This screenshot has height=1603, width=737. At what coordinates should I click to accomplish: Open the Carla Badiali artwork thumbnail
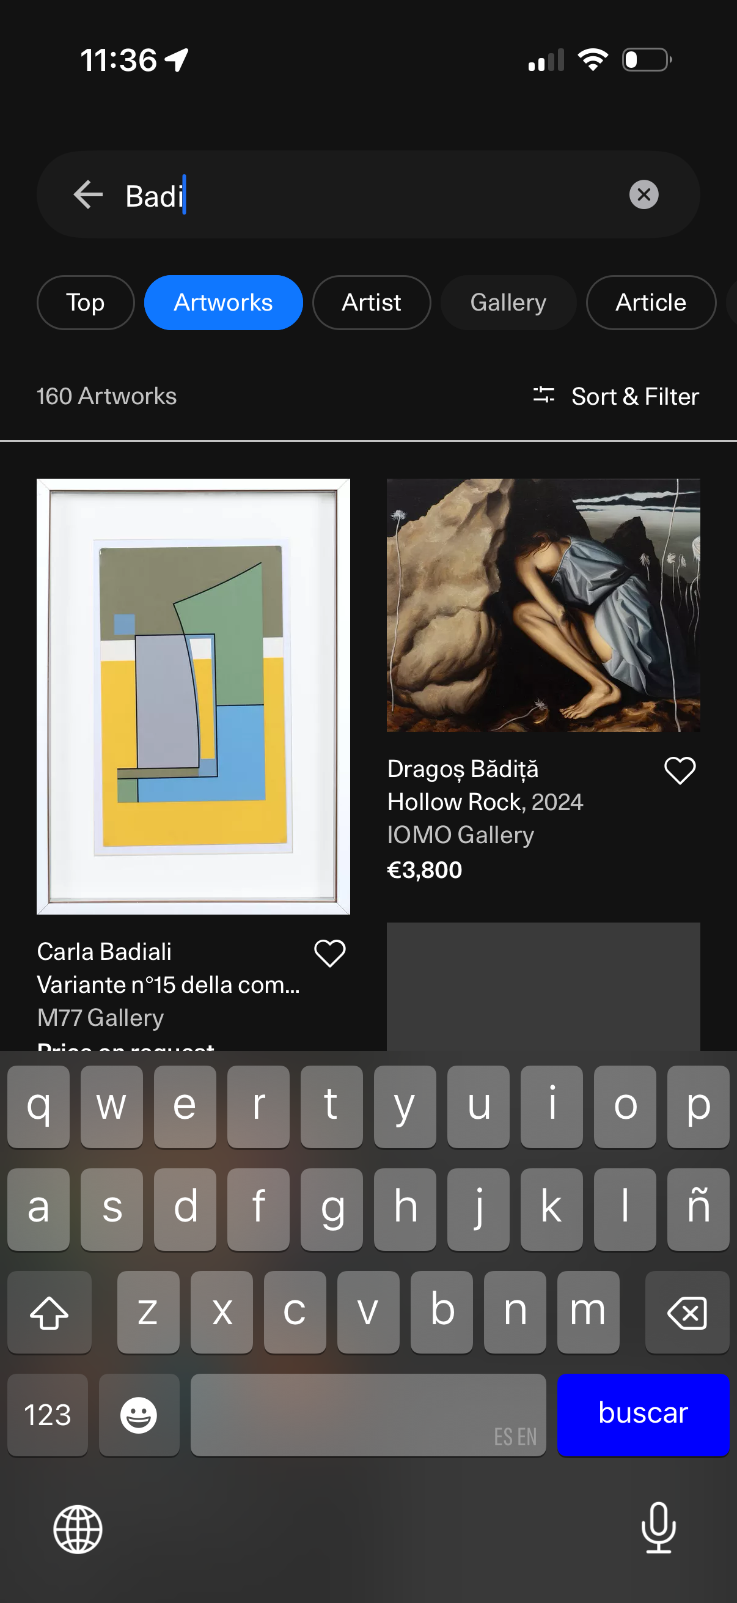pyautogui.click(x=193, y=696)
